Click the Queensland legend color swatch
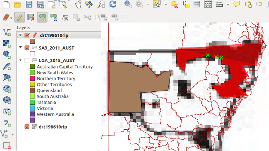269x151 pixels. (32, 91)
